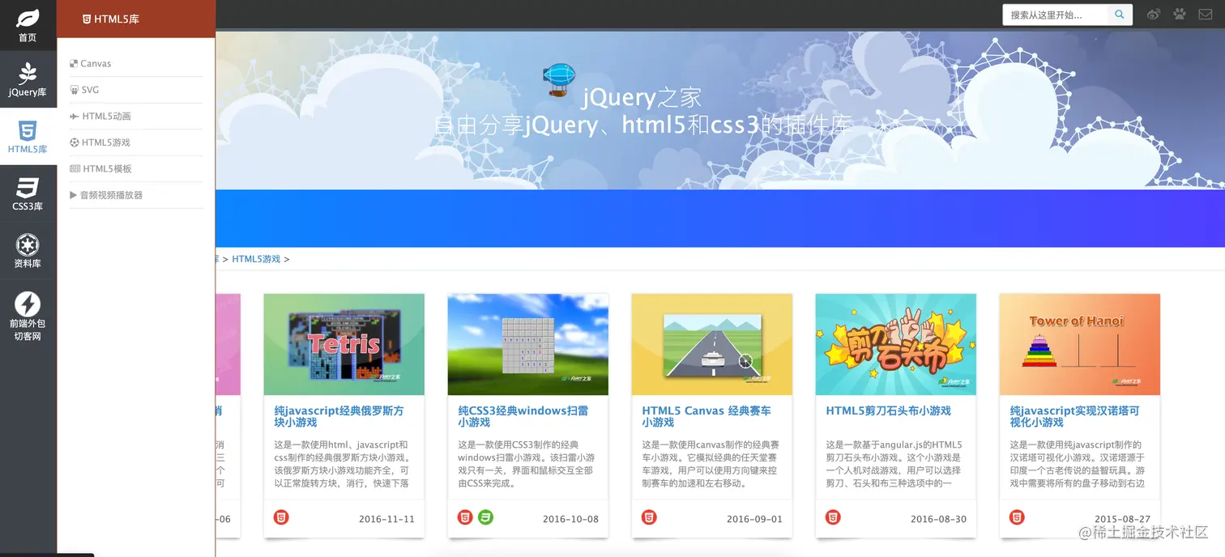Open HTML5模板 submenu item
The image size is (1225, 557).
pos(136,168)
